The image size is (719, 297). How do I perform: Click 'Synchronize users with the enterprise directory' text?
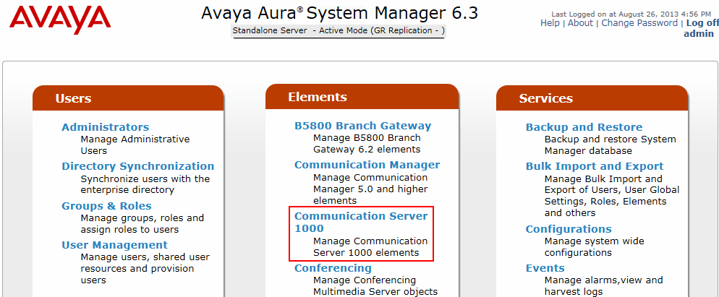[x=145, y=184]
